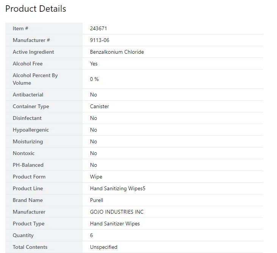Select the No value in PH-Balanced row

(x=94, y=165)
